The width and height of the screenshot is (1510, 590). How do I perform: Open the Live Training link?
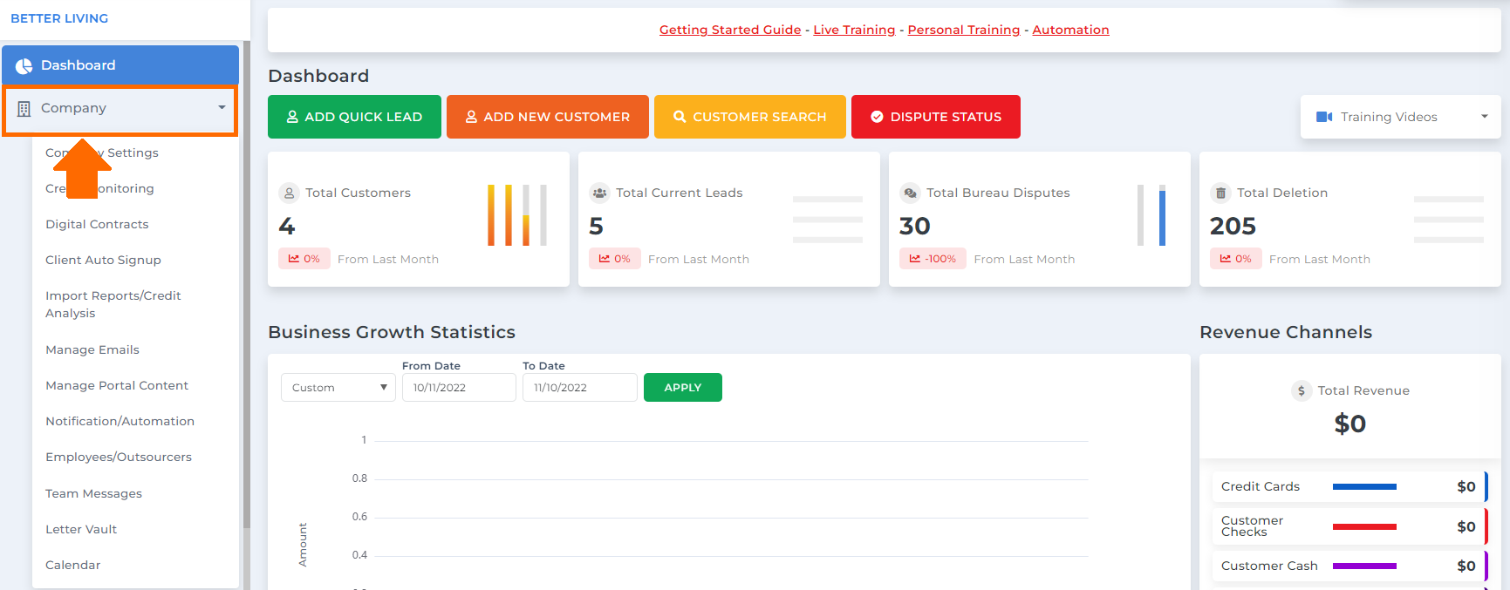854,30
